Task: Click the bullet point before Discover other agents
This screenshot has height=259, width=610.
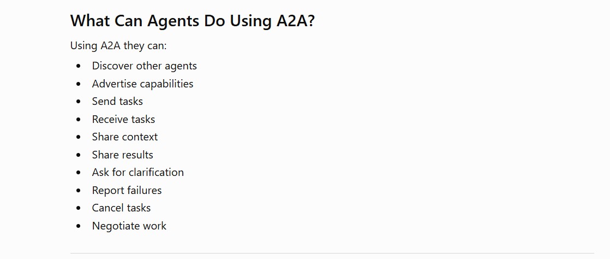Action: 79,66
